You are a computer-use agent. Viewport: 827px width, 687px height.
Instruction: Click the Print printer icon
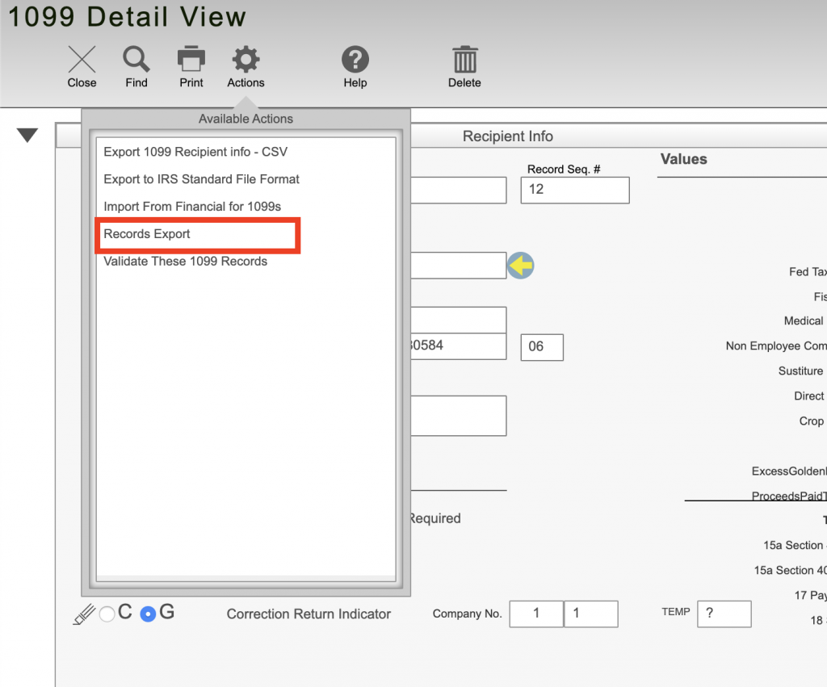click(191, 60)
